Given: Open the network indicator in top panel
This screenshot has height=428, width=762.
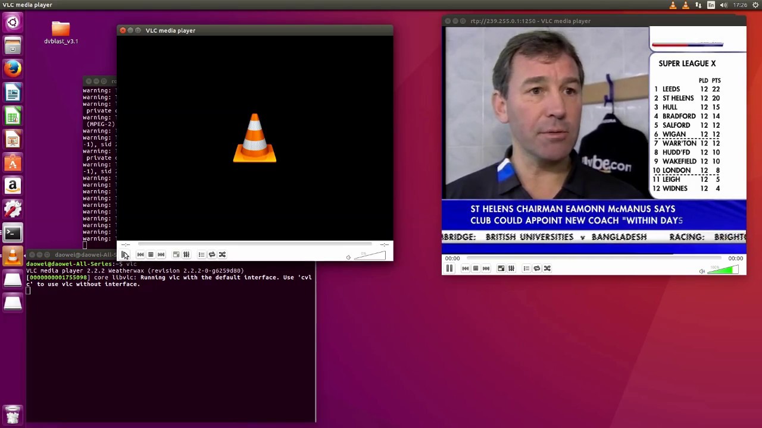Looking at the screenshot, I should [698, 5].
